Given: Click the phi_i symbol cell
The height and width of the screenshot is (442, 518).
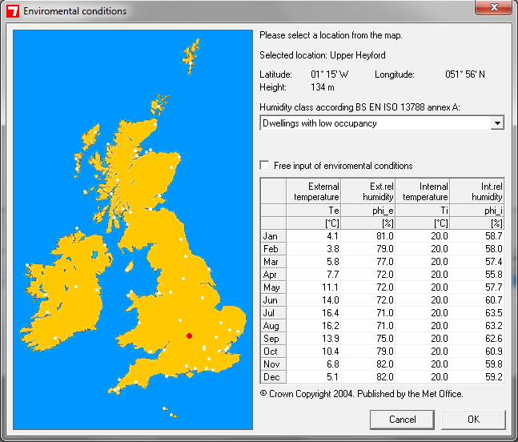Looking at the screenshot, I should point(476,211).
